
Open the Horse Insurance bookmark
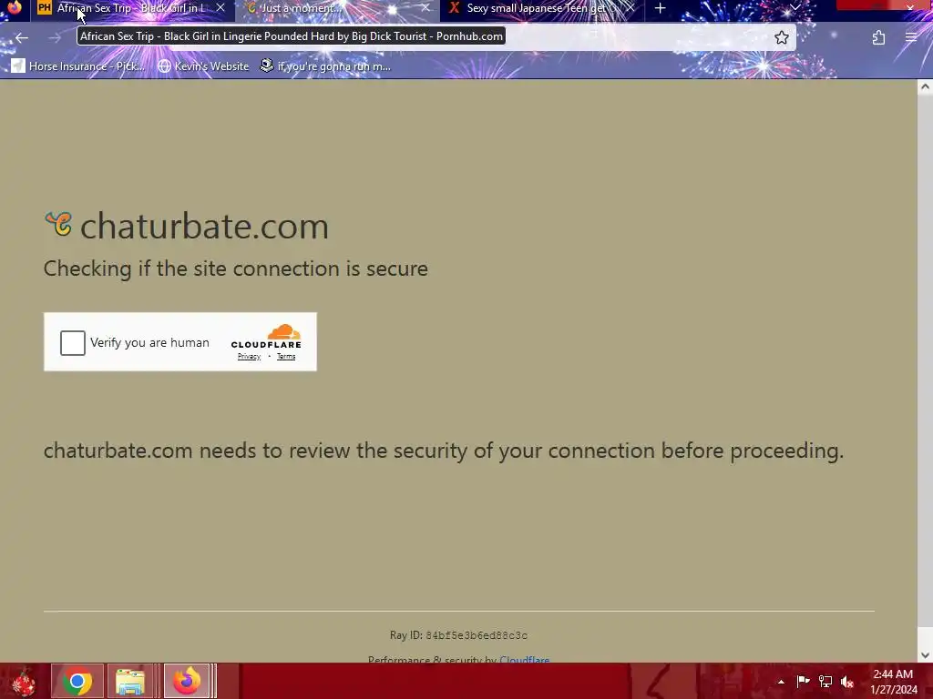point(78,66)
